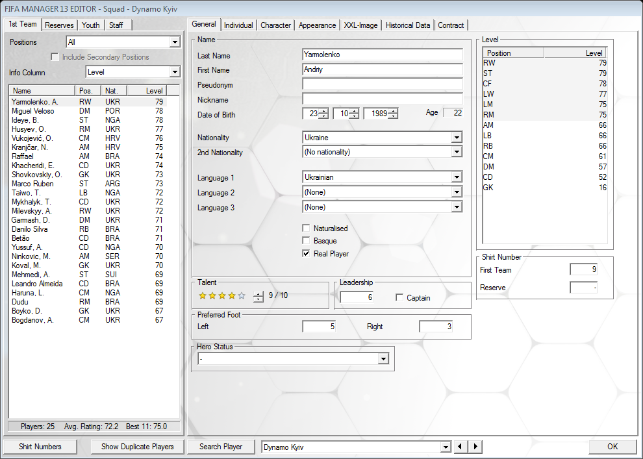Click the Right foot value field

[x=436, y=326]
